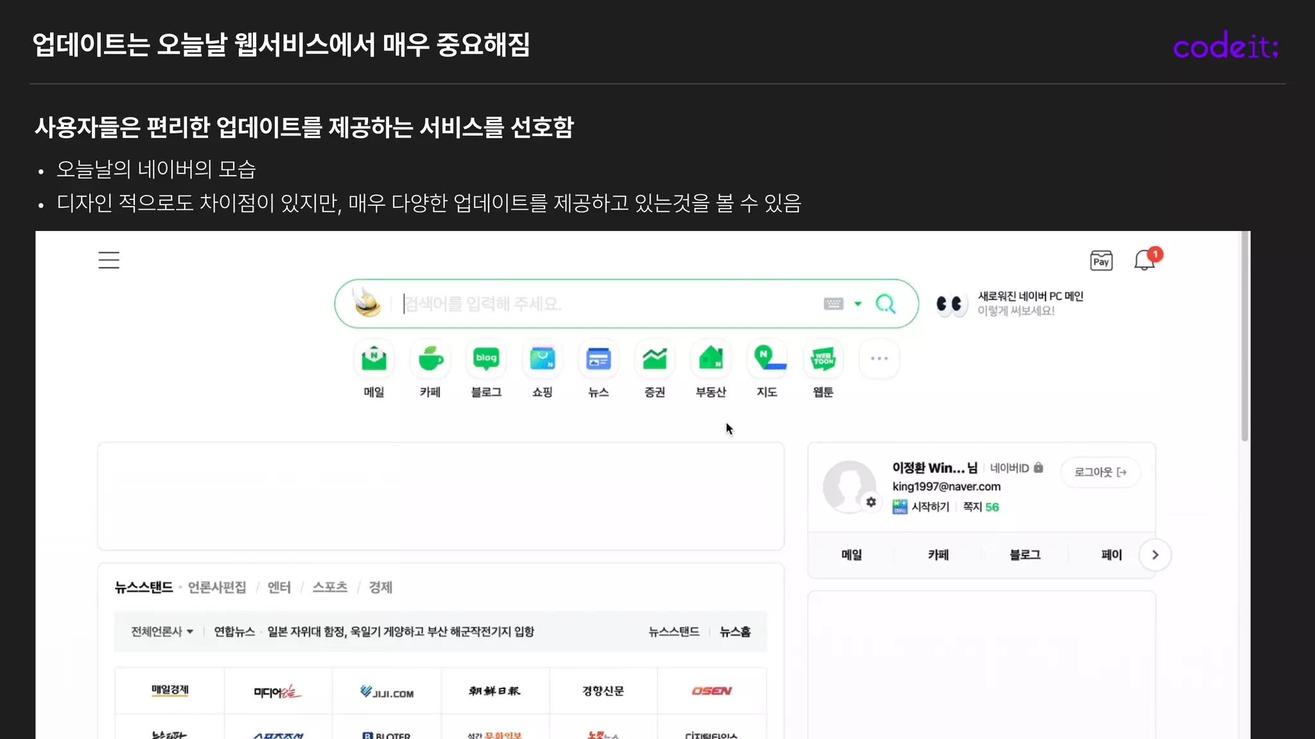The height and width of the screenshot is (739, 1315).
Task: Expand the search history dropdown arrow
Action: coord(858,304)
